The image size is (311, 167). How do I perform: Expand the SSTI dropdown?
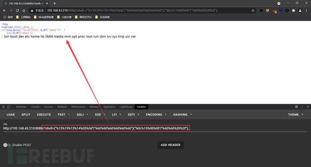[133, 115]
